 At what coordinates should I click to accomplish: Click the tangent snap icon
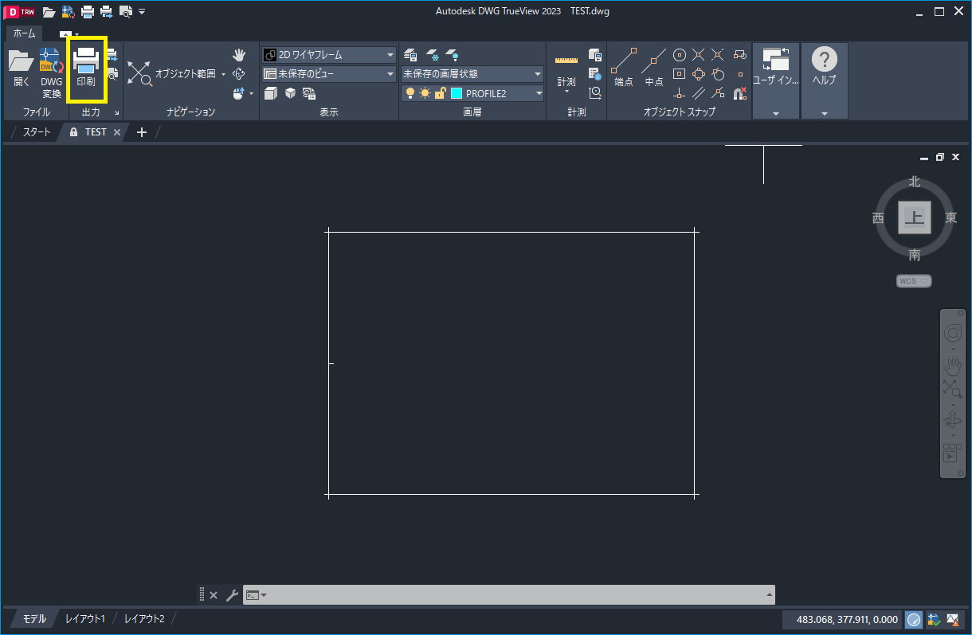[718, 74]
